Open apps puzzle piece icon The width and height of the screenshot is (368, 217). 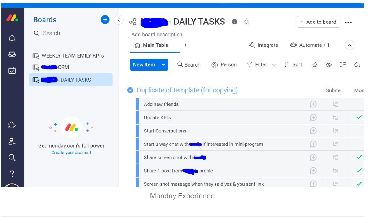pyautogui.click(x=12, y=125)
